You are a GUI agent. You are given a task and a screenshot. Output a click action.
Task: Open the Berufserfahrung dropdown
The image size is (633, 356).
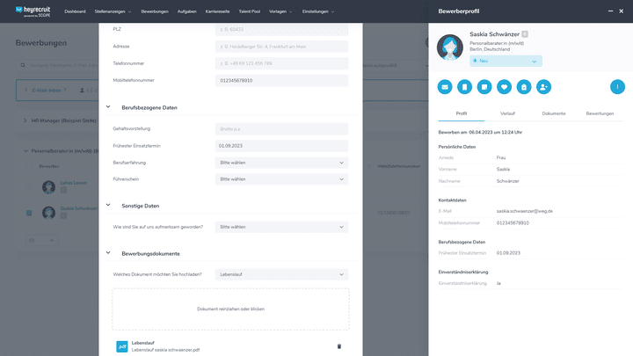point(282,162)
